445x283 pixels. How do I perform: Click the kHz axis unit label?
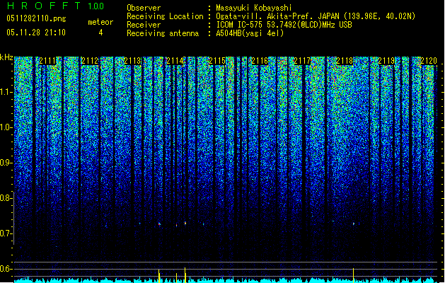coord(6,57)
